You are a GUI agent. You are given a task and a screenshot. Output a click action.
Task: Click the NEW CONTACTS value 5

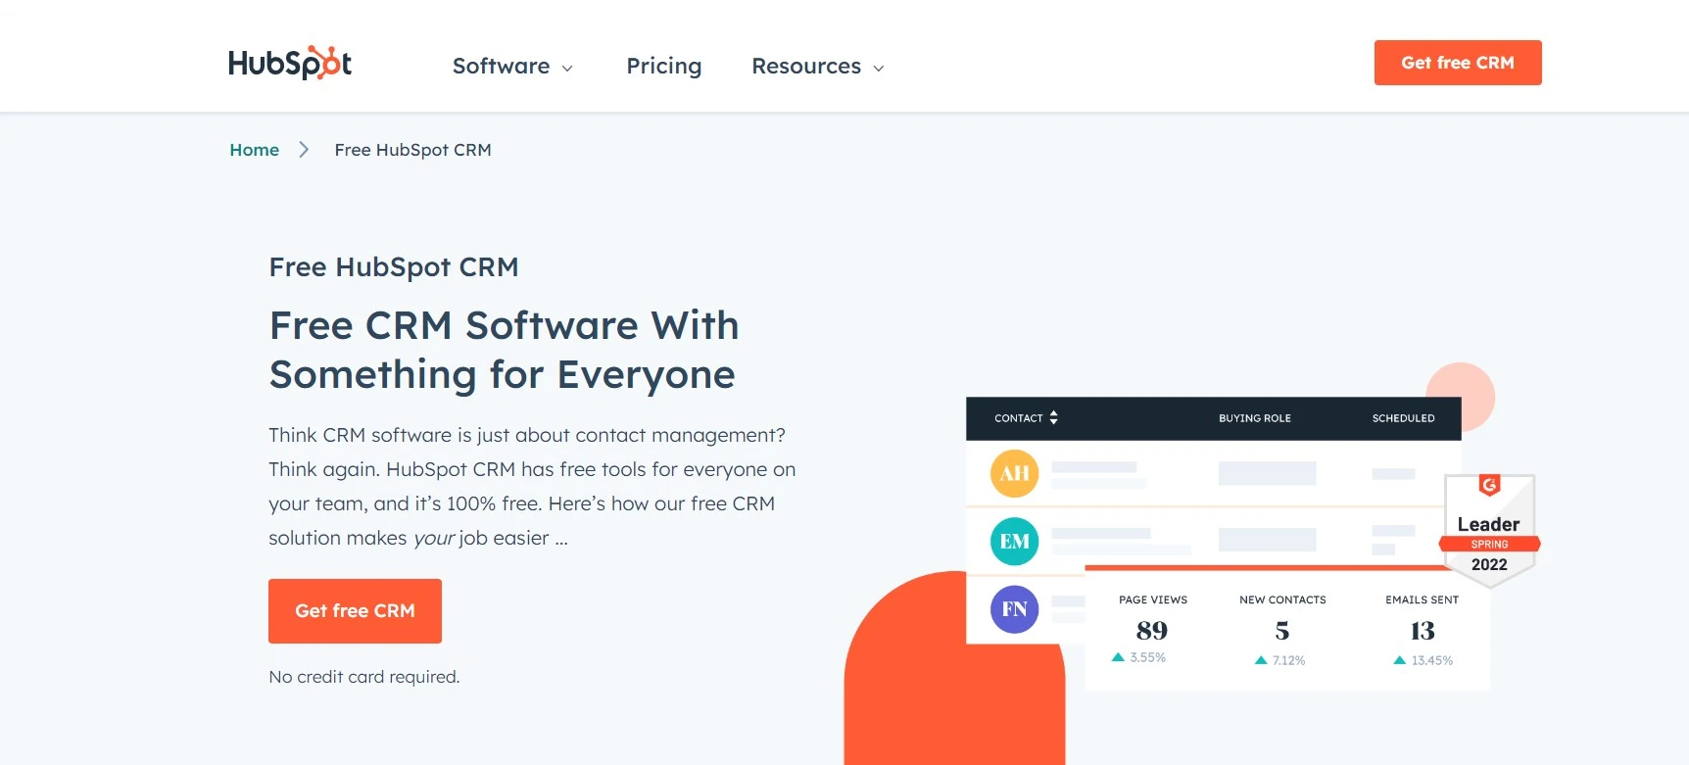[x=1282, y=631]
